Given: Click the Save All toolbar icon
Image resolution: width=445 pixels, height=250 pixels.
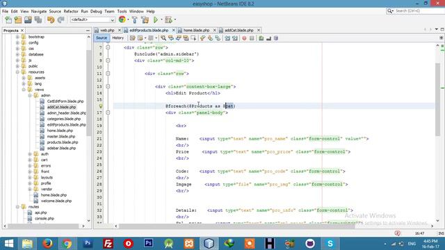Looking at the screenshot, I should pyautogui.click(x=38, y=20).
